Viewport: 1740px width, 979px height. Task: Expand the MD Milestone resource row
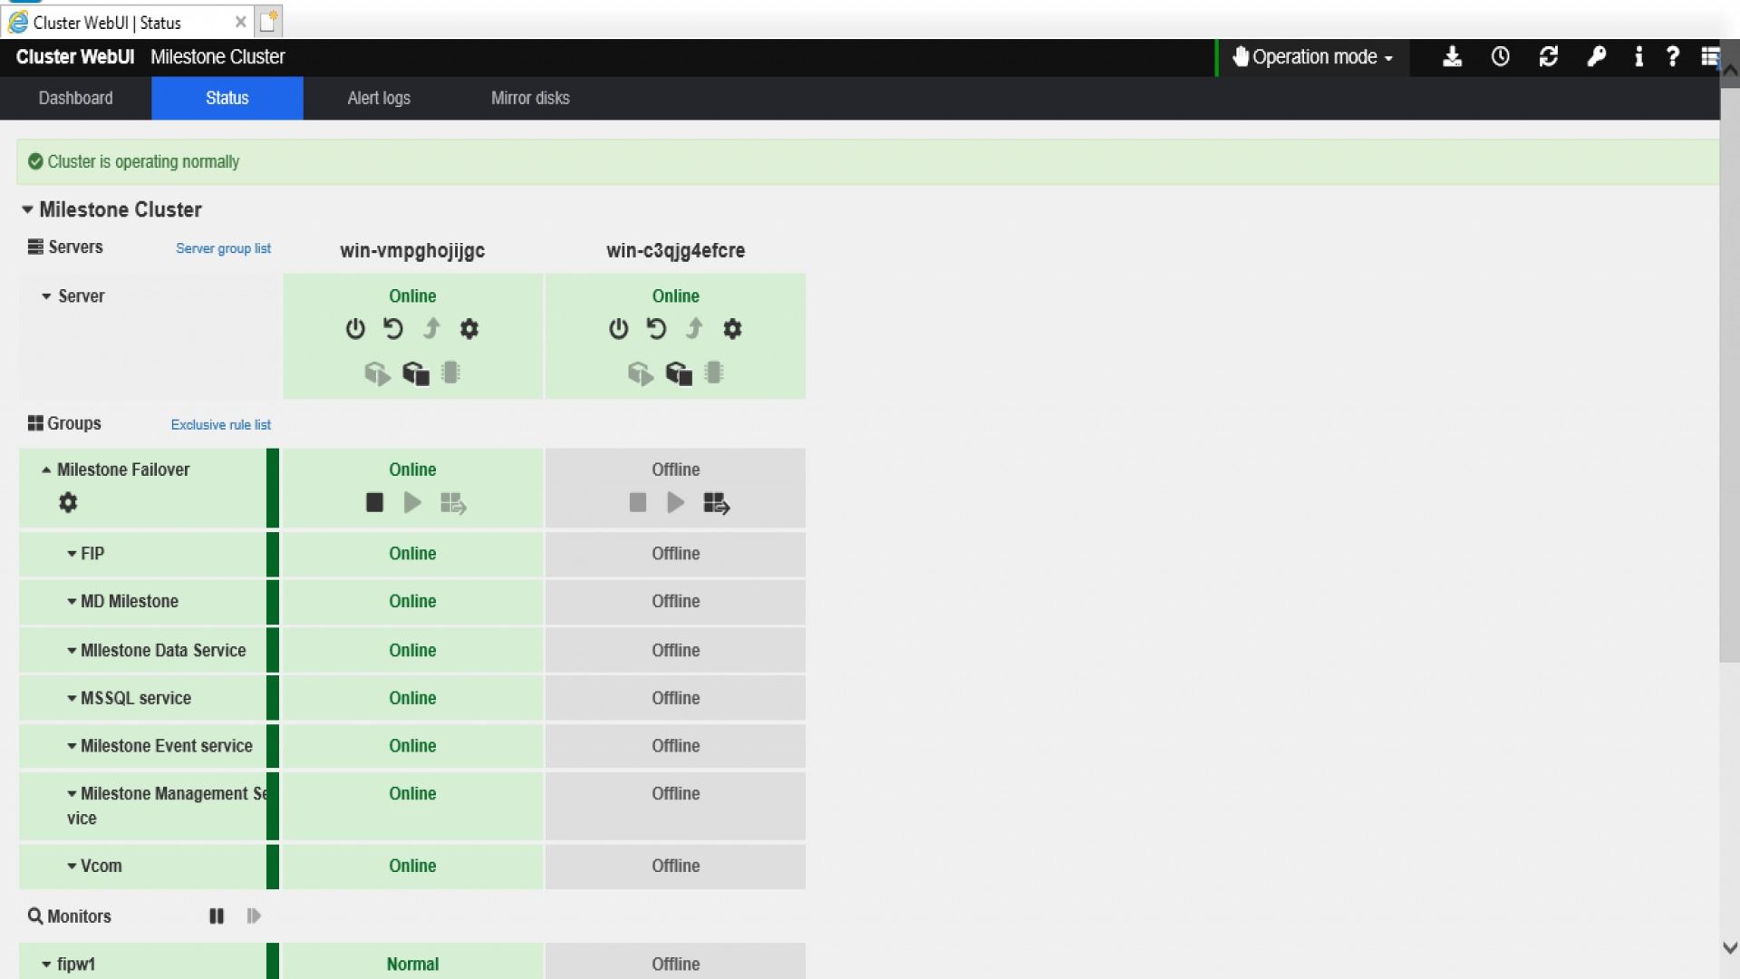(x=72, y=602)
